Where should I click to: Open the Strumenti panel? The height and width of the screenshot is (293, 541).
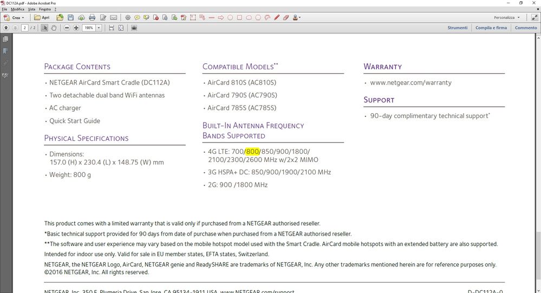pyautogui.click(x=458, y=28)
